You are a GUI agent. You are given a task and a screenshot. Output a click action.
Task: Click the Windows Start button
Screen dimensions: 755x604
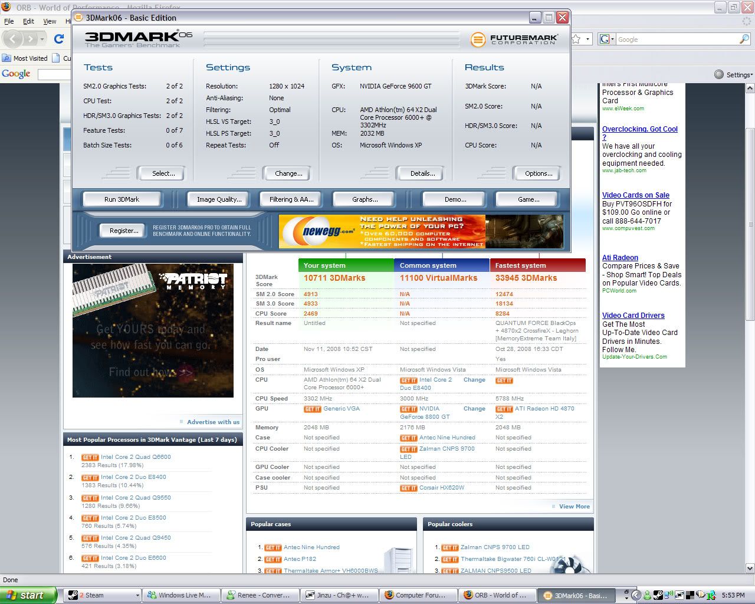click(x=28, y=595)
